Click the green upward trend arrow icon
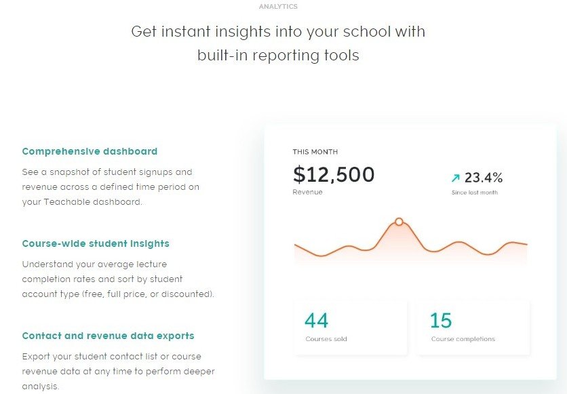The image size is (567, 394). (x=456, y=178)
